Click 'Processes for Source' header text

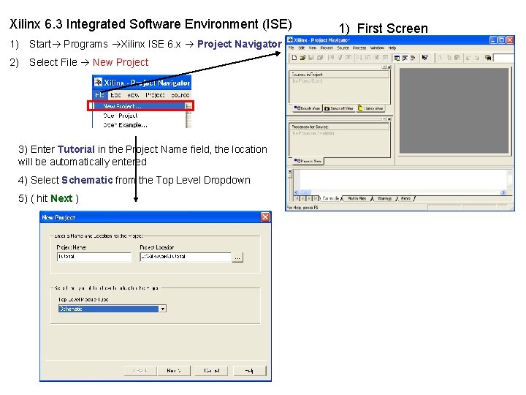(x=310, y=127)
